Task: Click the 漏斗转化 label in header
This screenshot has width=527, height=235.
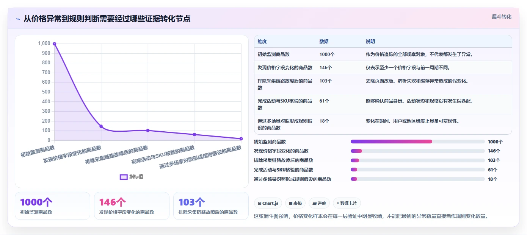Action: 502,17
